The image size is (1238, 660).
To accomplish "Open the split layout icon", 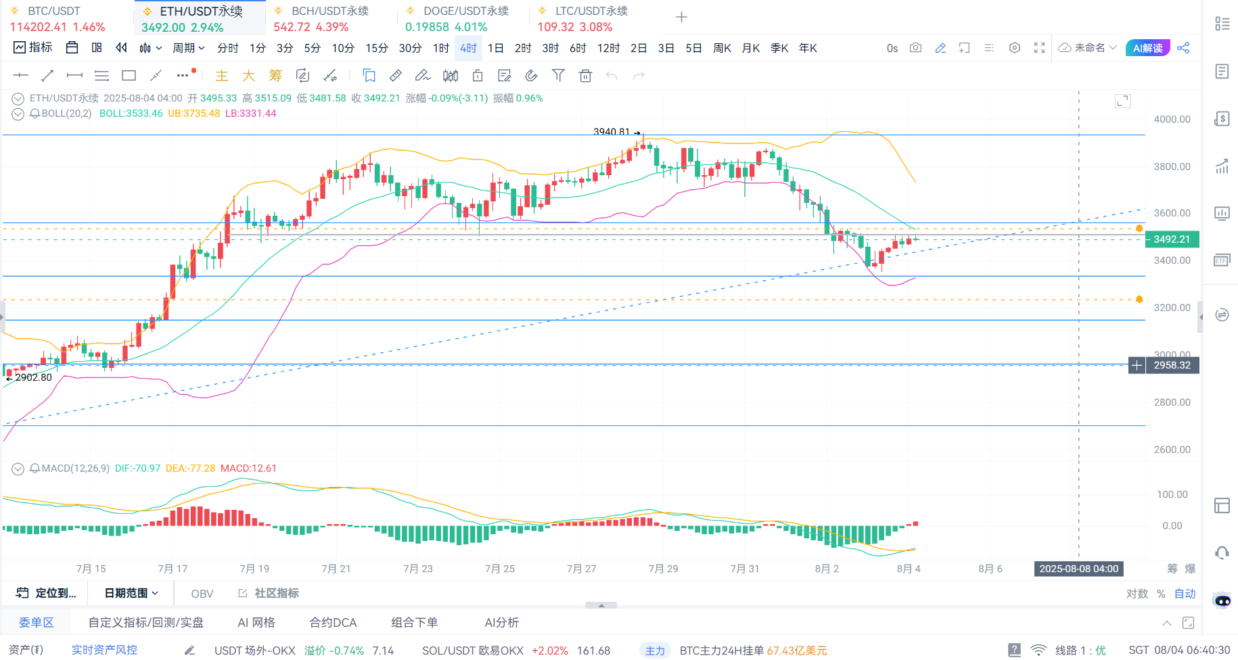I will 97,47.
